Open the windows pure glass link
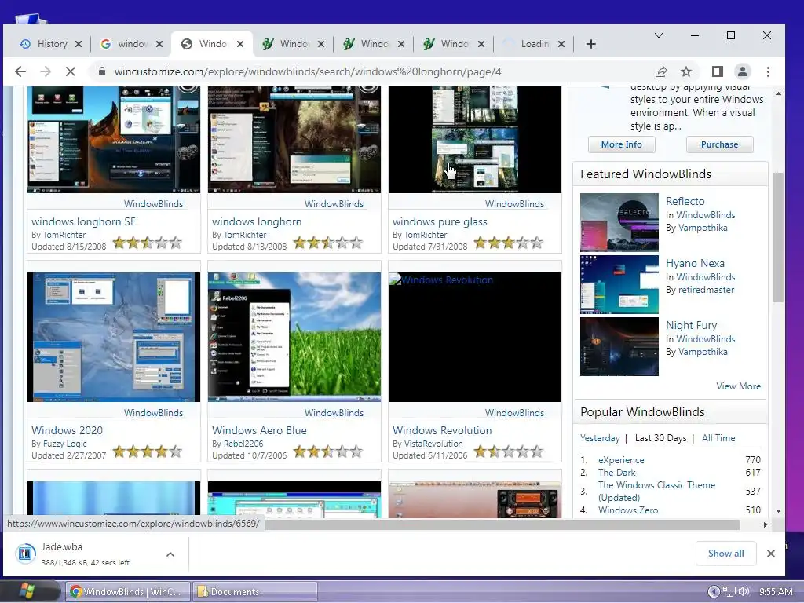804x603 pixels. (x=440, y=221)
